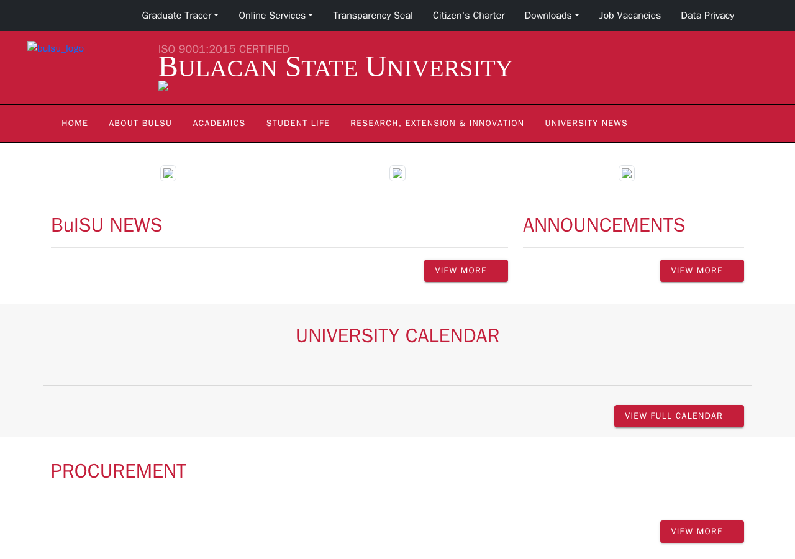Open the middle broken image thumbnail below the navigation

tap(397, 173)
